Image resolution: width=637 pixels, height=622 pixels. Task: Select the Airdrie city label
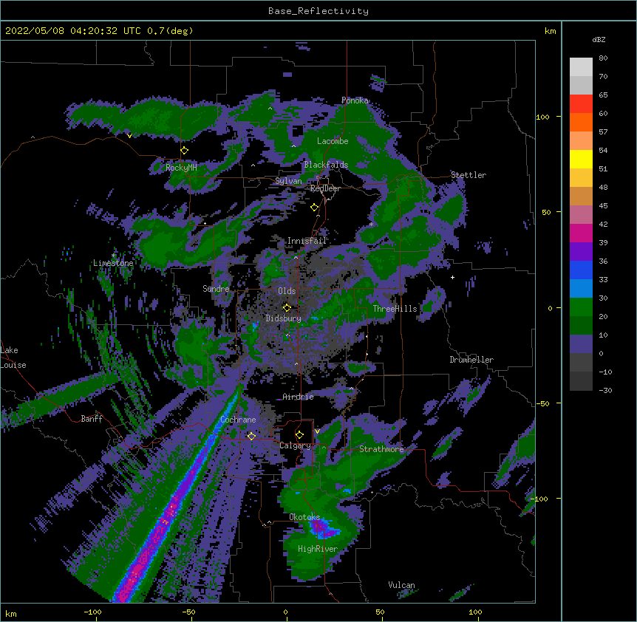click(x=298, y=397)
